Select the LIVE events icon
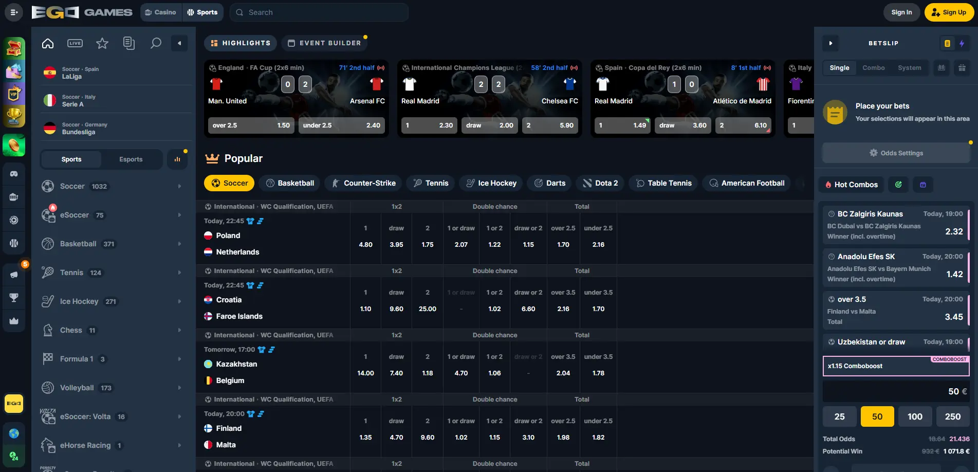The height and width of the screenshot is (472, 978). 75,43
